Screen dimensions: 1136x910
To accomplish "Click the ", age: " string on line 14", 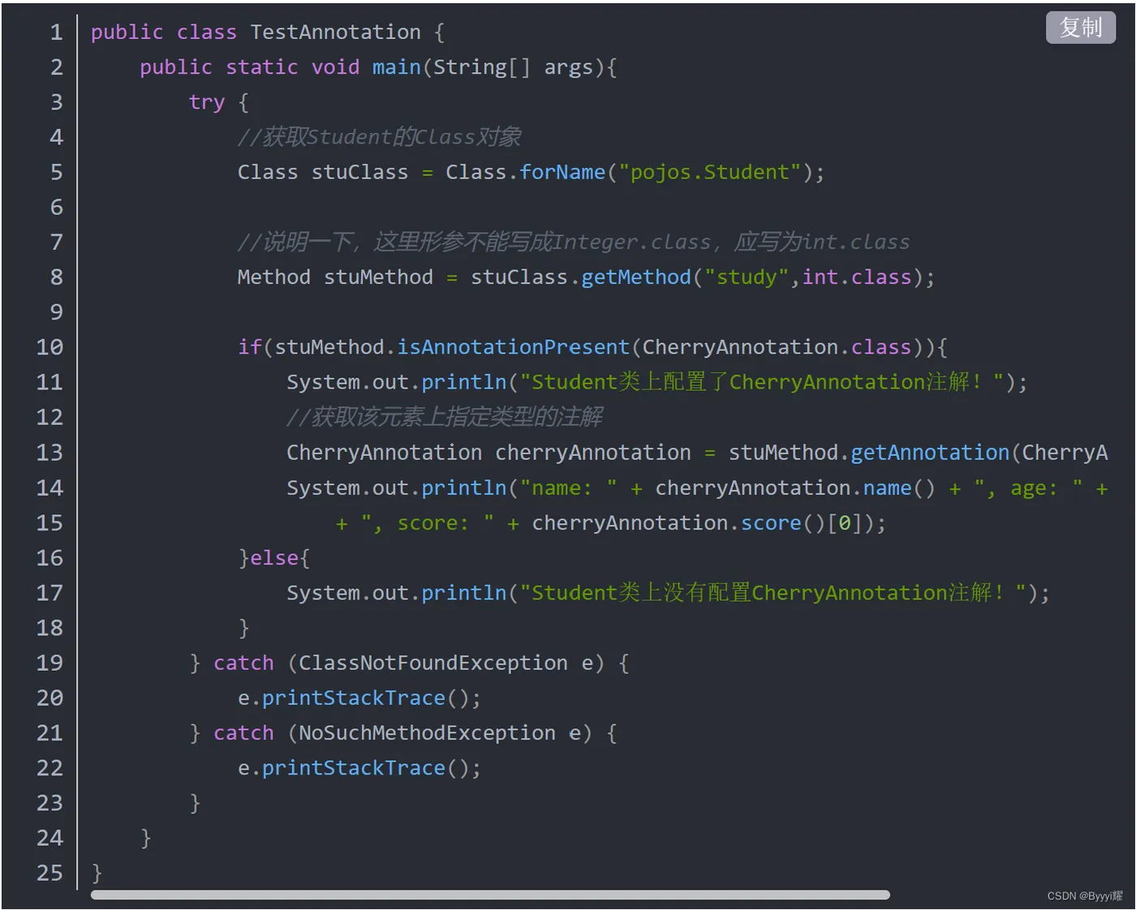I will click(1028, 488).
